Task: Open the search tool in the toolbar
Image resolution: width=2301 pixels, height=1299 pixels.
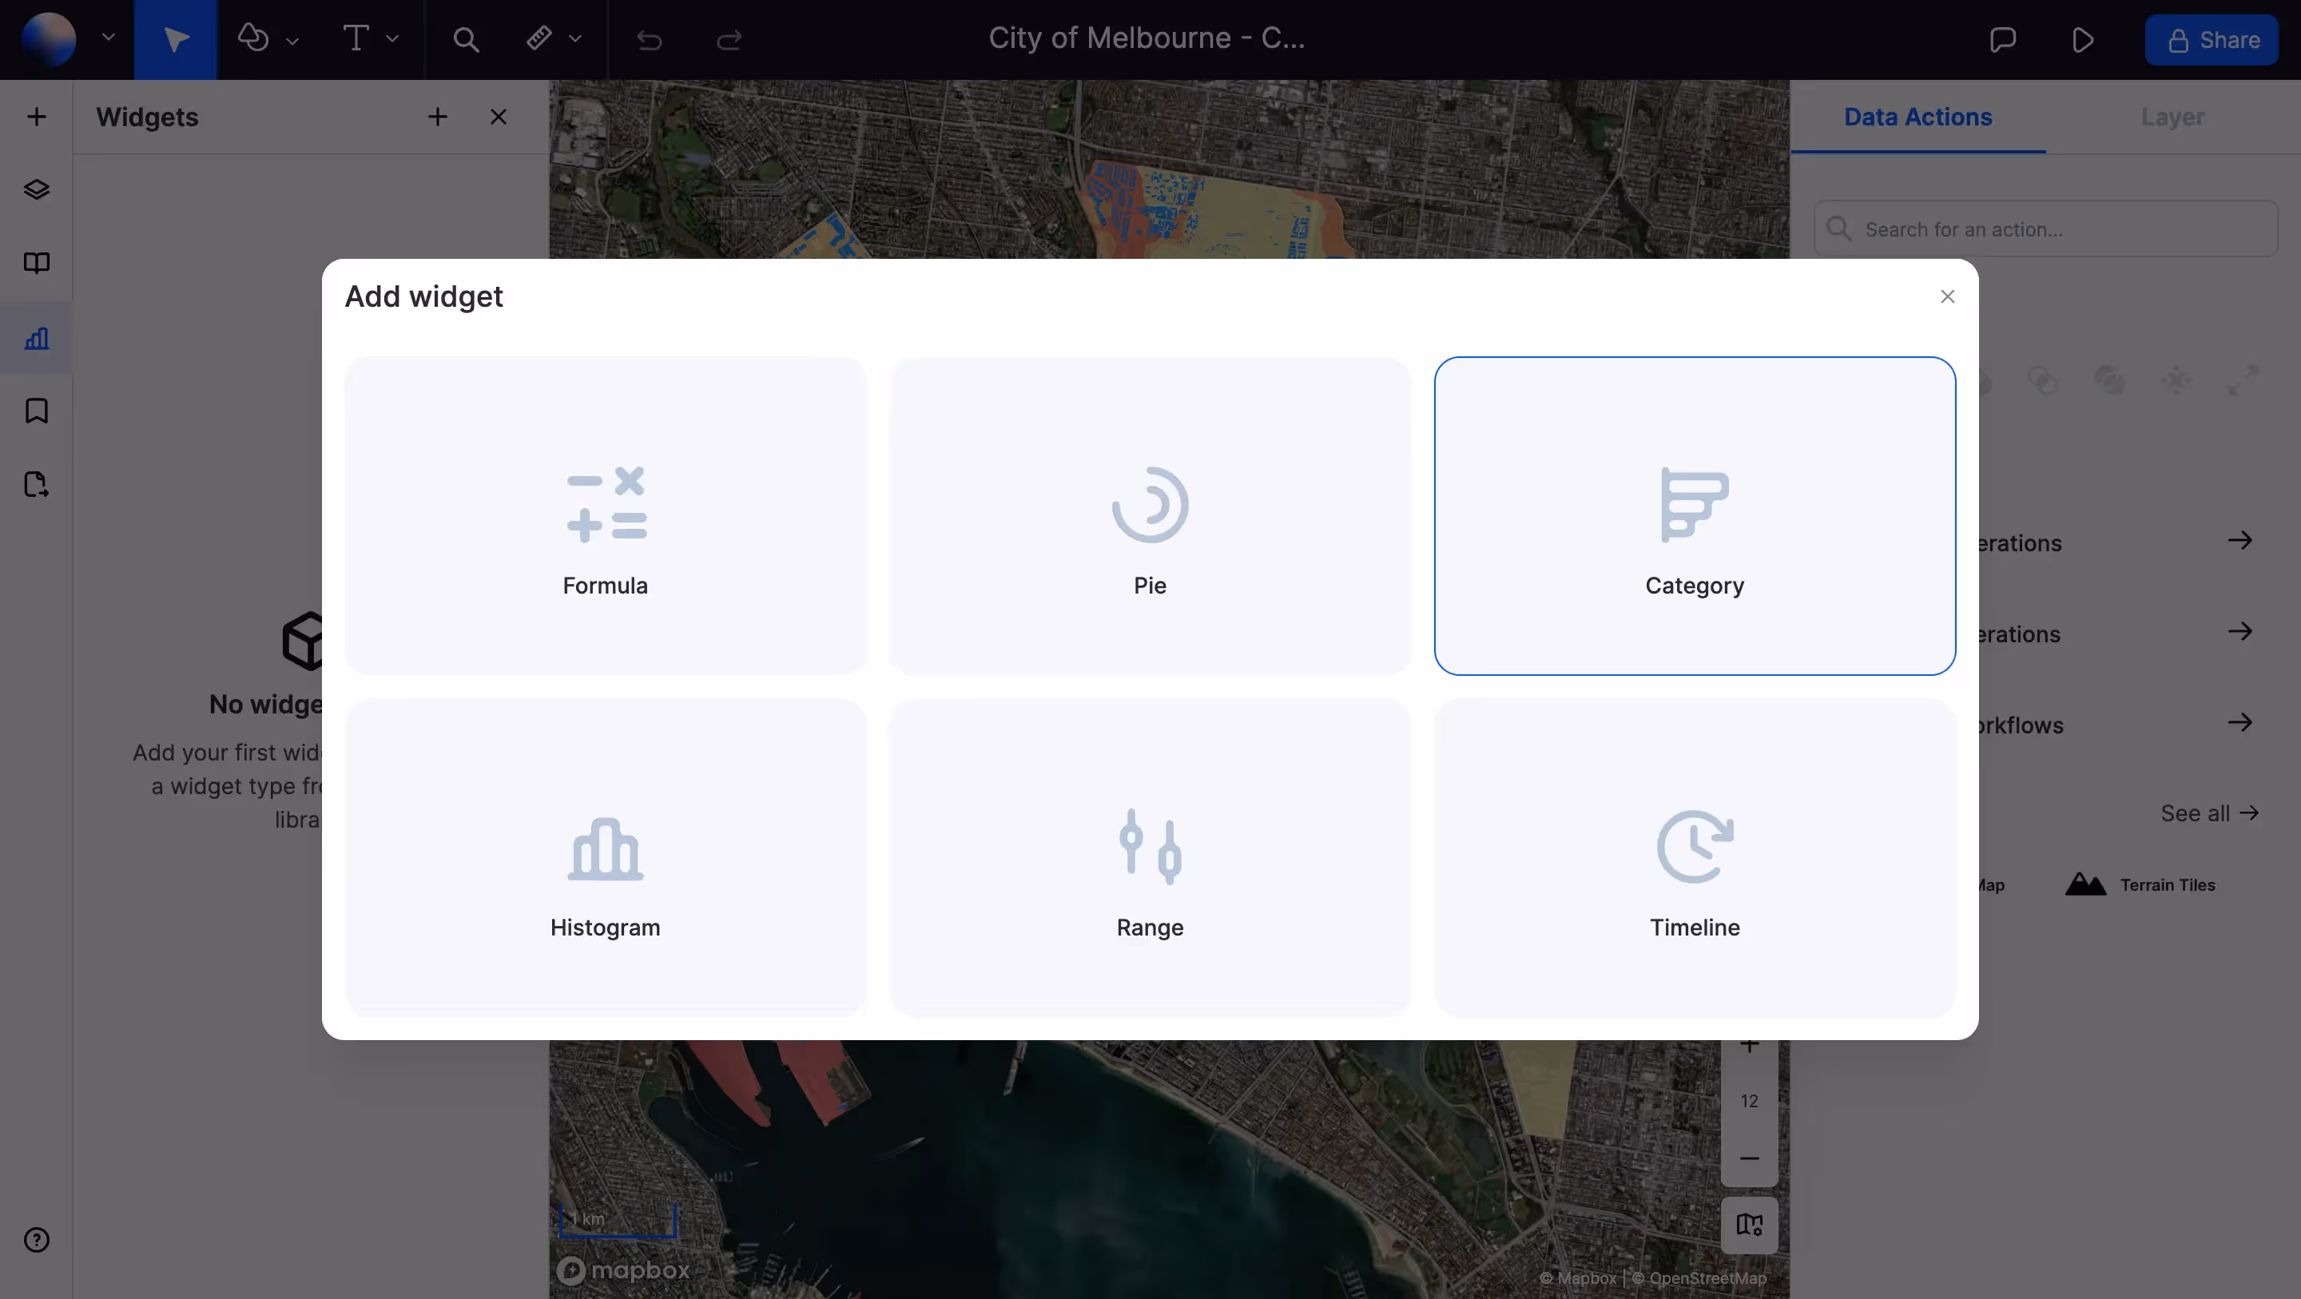Action: [x=465, y=39]
